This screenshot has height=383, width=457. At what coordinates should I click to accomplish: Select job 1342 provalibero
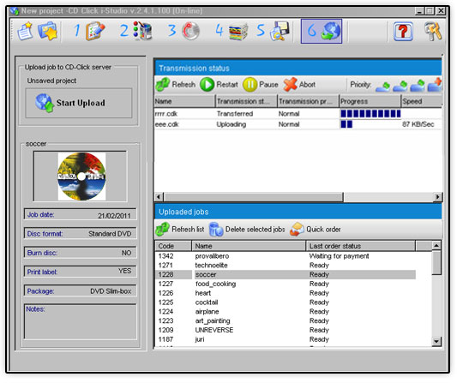pos(286,257)
